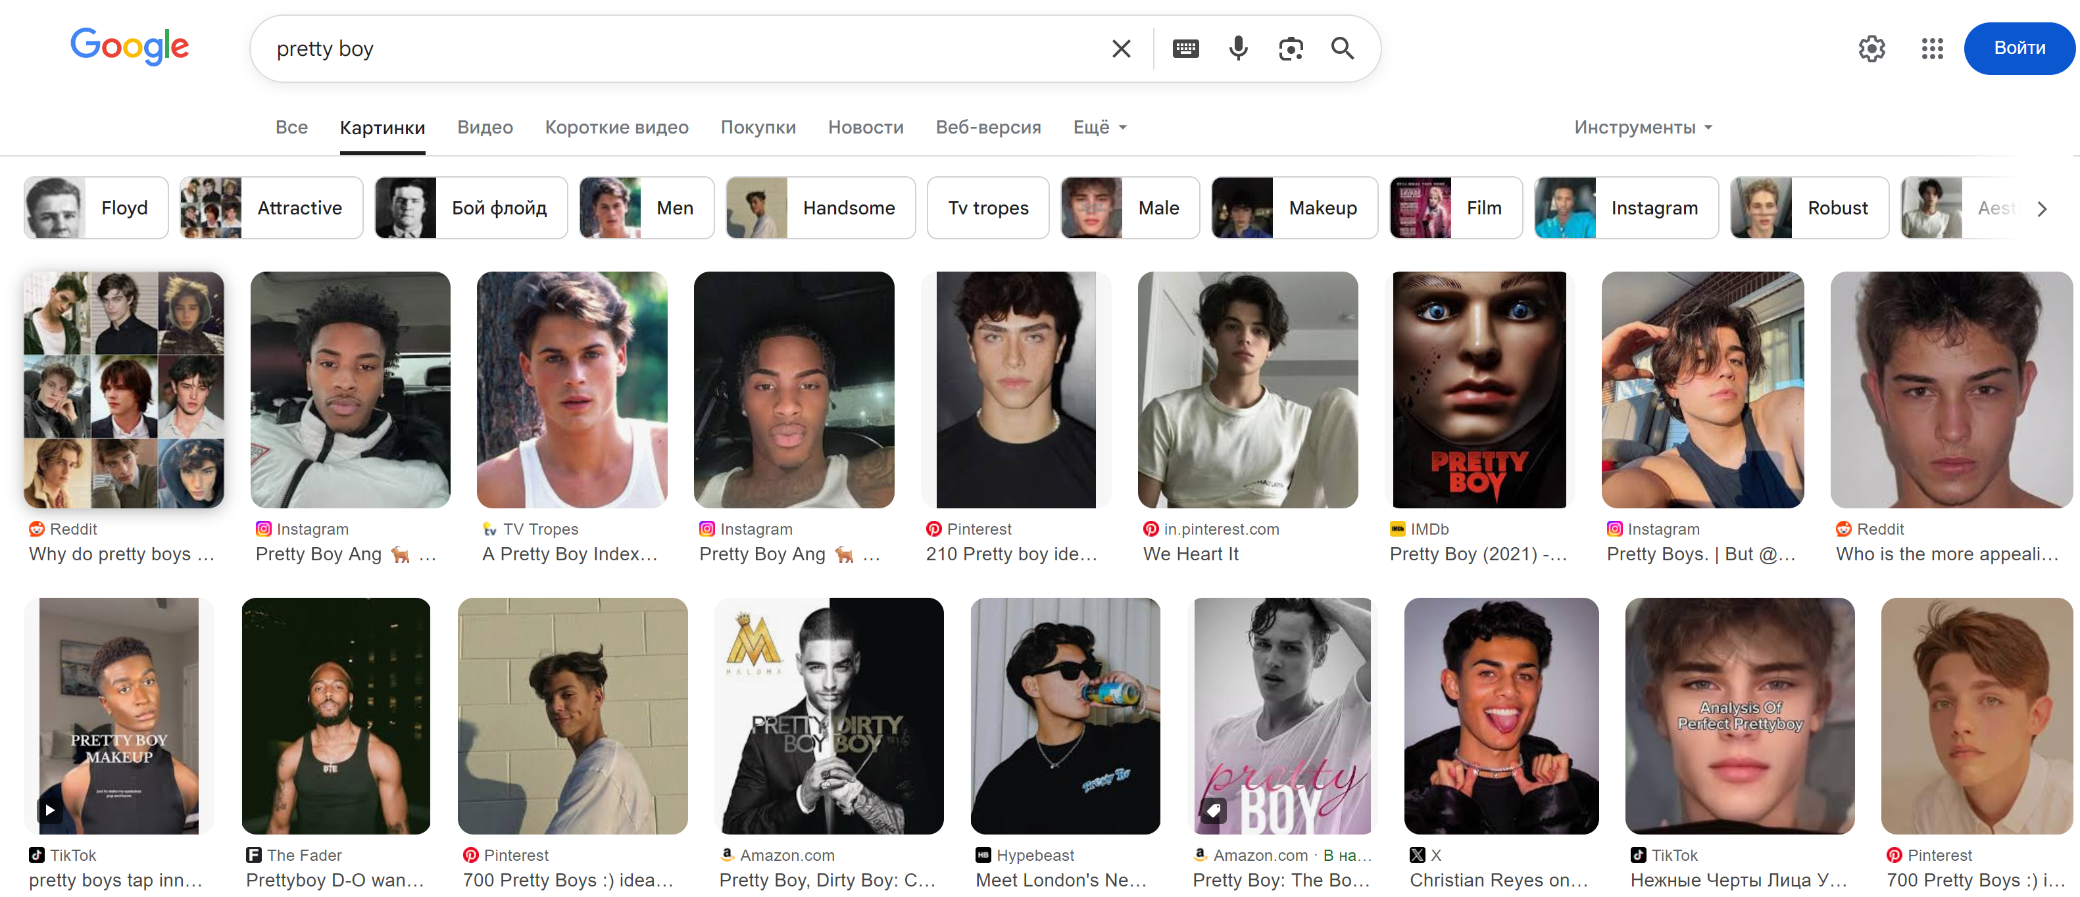Click IMDb source icon for Pretty Boy (2021)
Screen dimensions: 2080x897
tap(1397, 529)
